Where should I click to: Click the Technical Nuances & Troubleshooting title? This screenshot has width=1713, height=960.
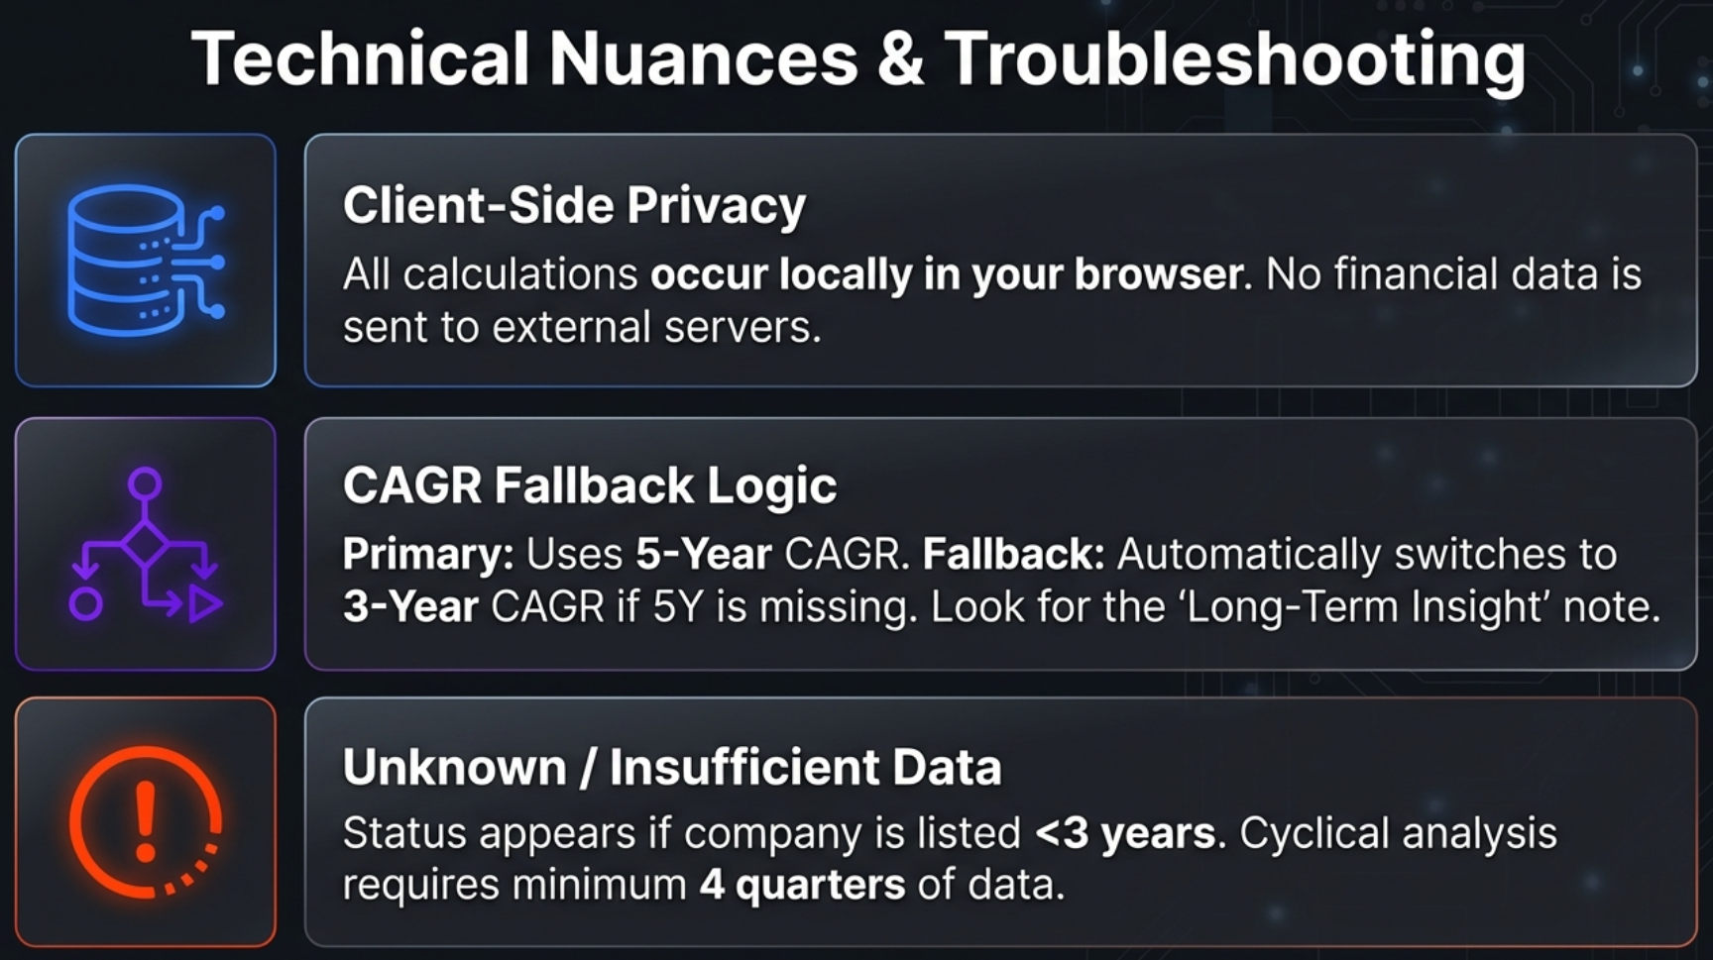857,59
